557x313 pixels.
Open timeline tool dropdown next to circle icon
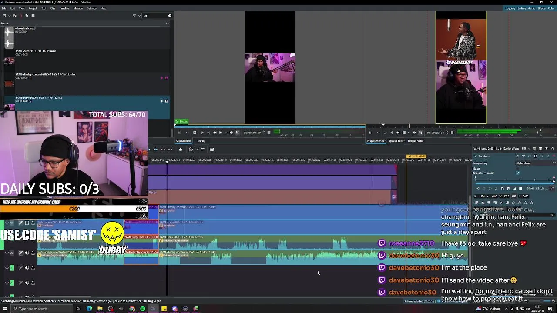196,150
